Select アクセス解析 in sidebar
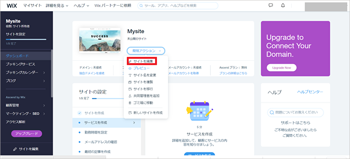The image size is (350, 159). pyautogui.click(x=15, y=122)
